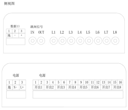The width and height of the screenshot is (128, 110).
Task: Click the IN trip signal connector circle
Action: pos(33,41)
